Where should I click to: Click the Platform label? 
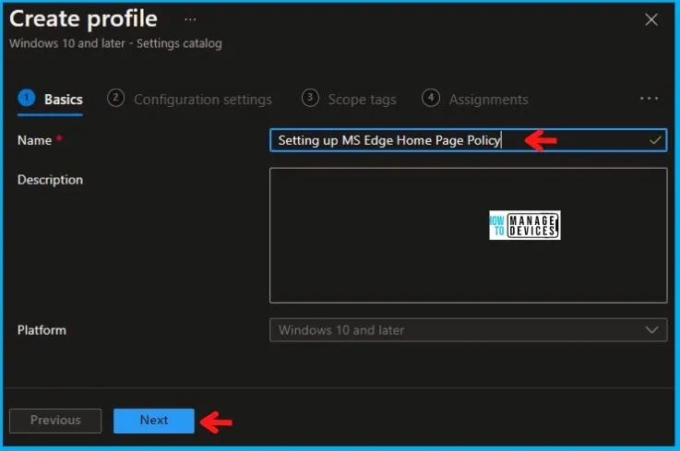point(42,330)
